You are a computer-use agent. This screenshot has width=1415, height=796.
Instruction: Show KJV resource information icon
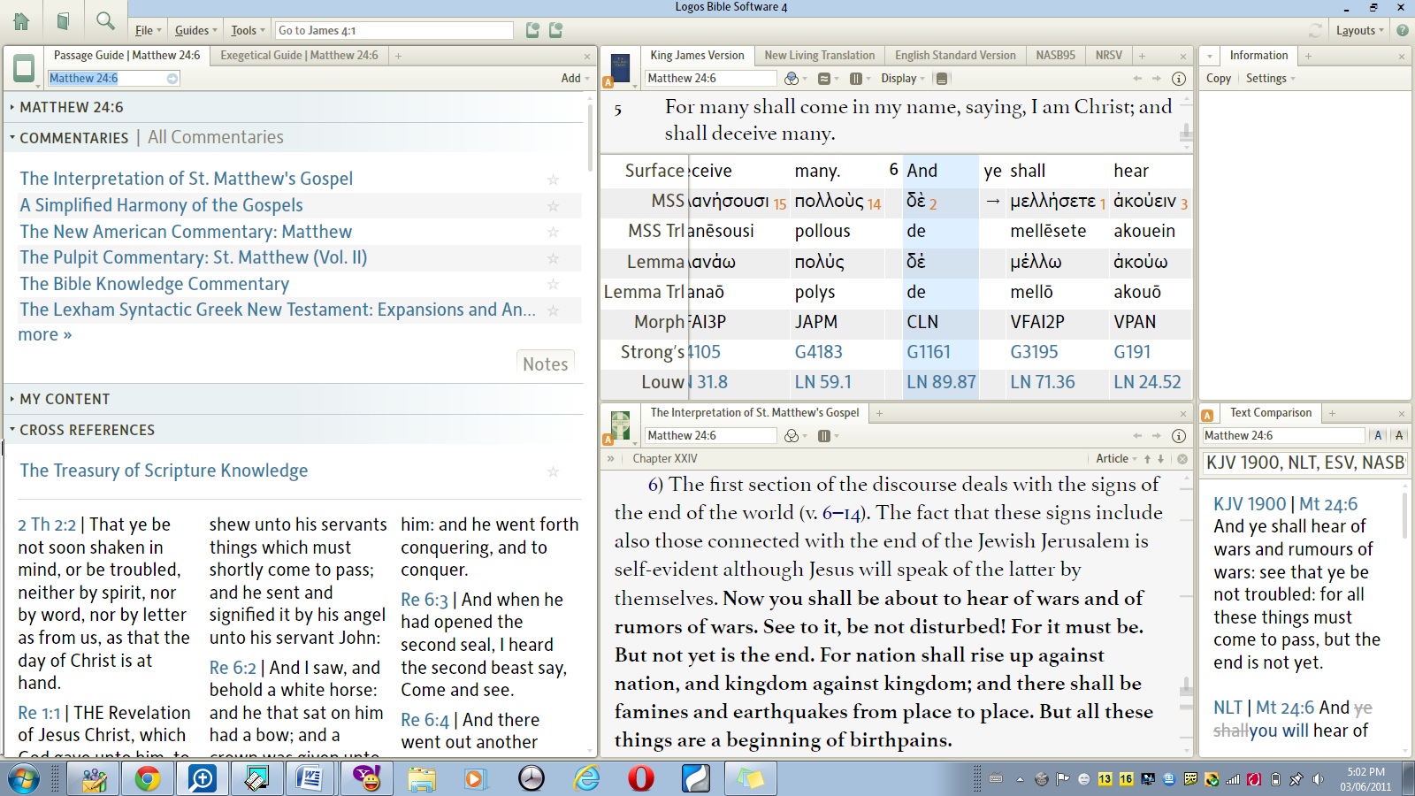(x=1179, y=79)
